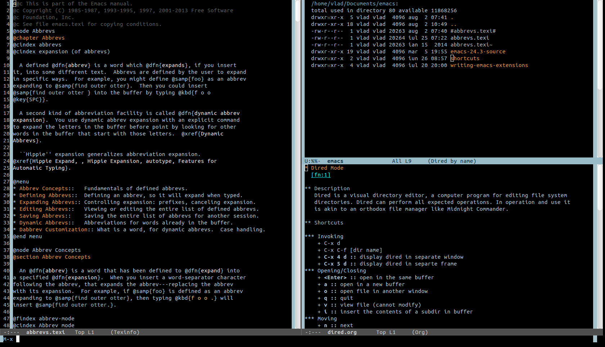Click the left scrollbar of abbrevs.texi window
This screenshot has height=347, width=605.
click(298, 164)
